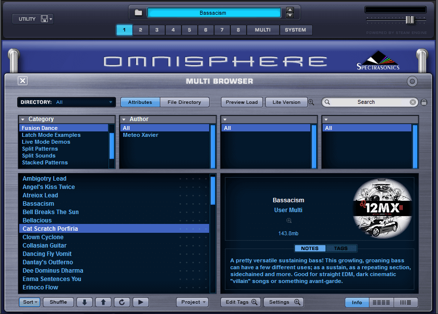This screenshot has width=438, height=314.
Task: Open the third attribute column dropdown
Action: (225, 120)
